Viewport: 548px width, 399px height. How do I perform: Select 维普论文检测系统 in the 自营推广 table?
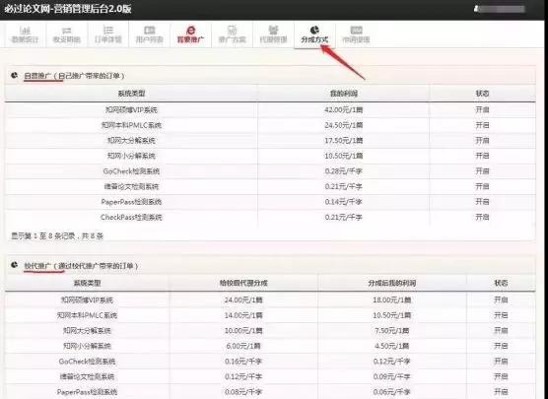131,186
